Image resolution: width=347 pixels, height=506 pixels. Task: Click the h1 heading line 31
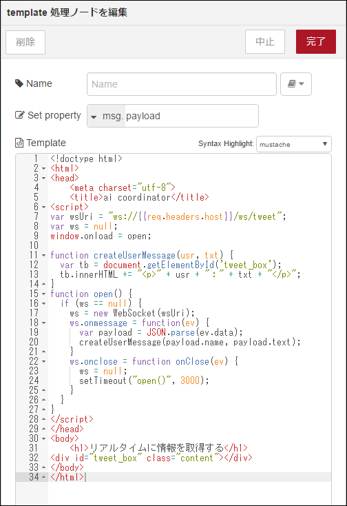coord(159,448)
